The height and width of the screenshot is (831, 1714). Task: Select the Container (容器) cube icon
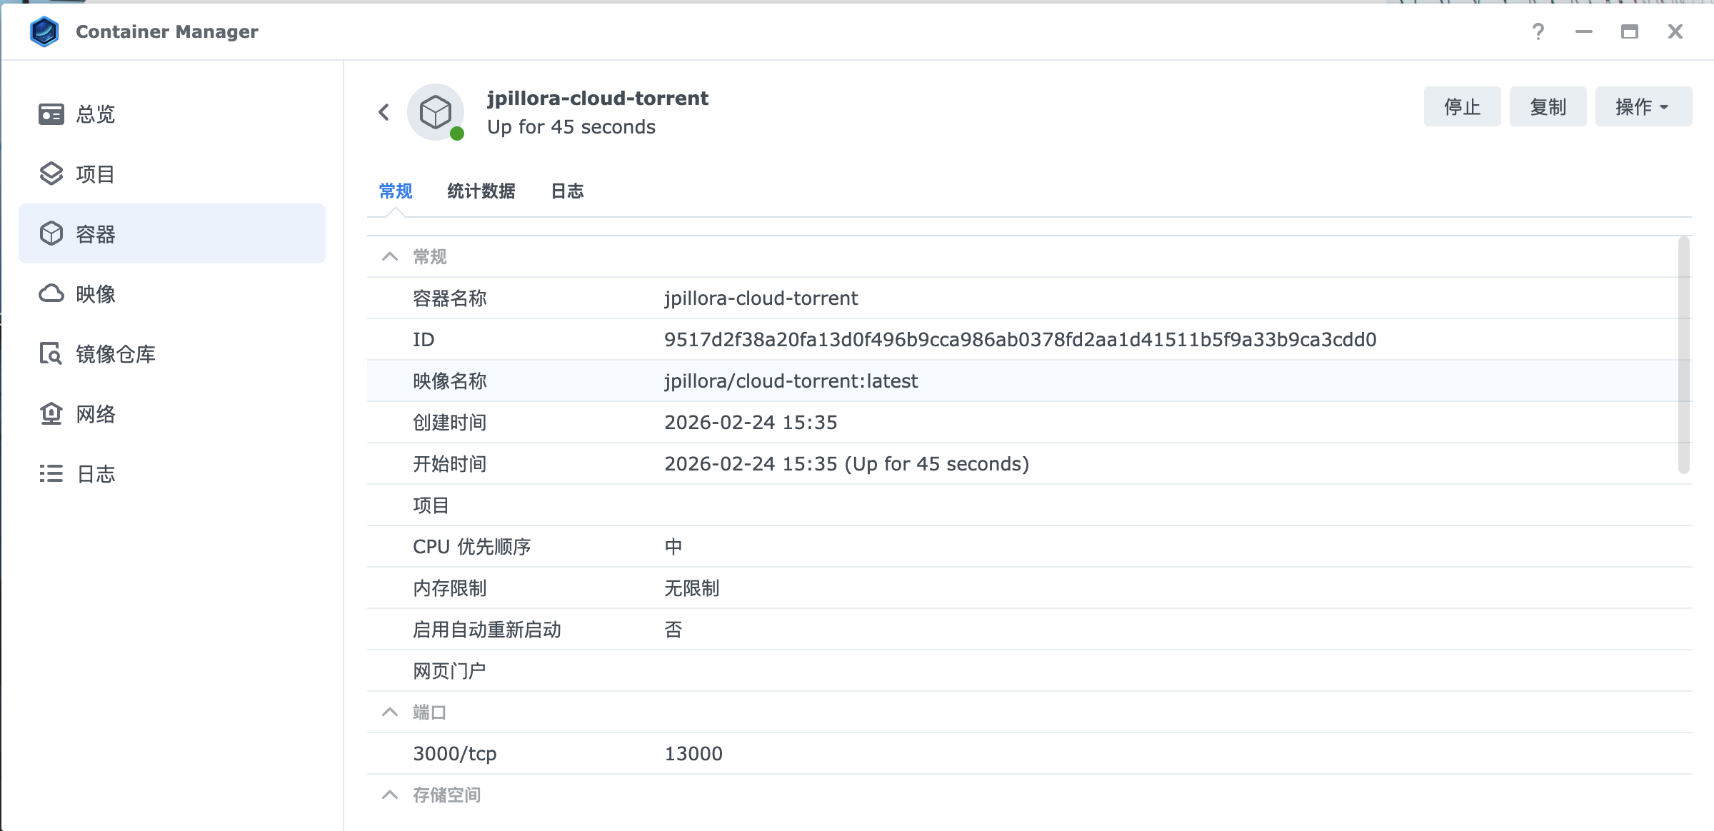51,234
